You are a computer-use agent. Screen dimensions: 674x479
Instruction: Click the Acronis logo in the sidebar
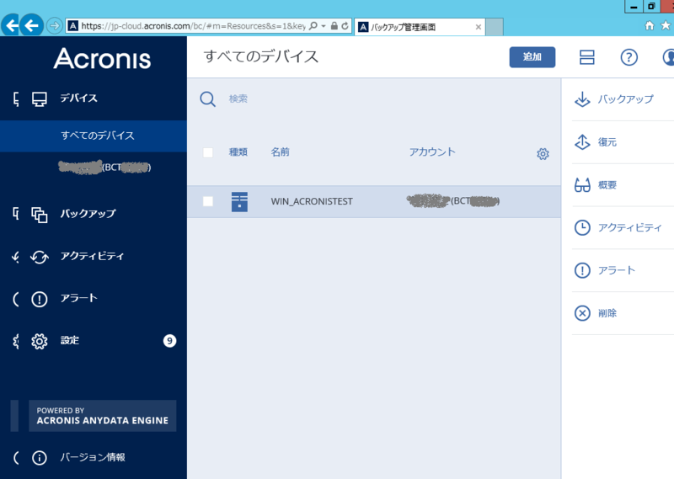[102, 58]
